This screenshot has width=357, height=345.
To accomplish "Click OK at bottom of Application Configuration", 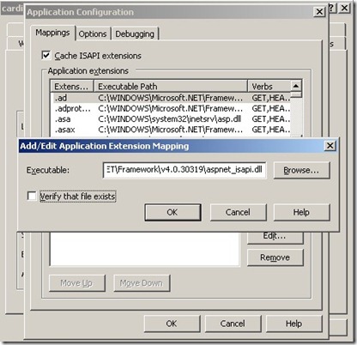I will coord(172,324).
